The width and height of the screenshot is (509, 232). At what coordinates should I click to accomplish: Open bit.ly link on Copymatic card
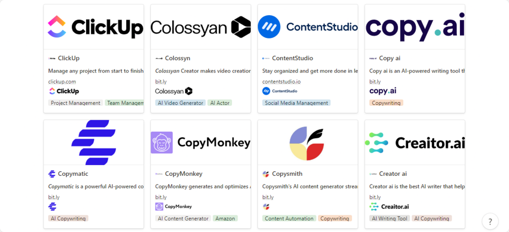[54, 197]
